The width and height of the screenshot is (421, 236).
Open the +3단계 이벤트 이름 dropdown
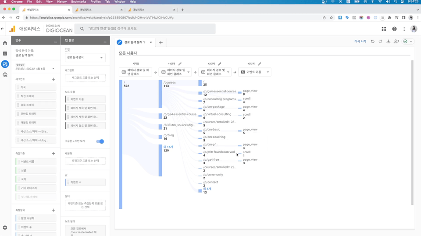(x=255, y=72)
